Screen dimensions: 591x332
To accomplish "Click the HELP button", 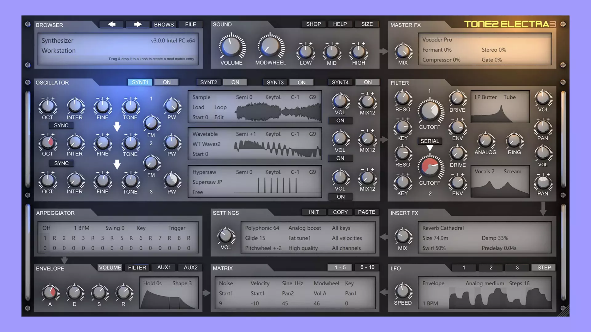I will pos(340,24).
